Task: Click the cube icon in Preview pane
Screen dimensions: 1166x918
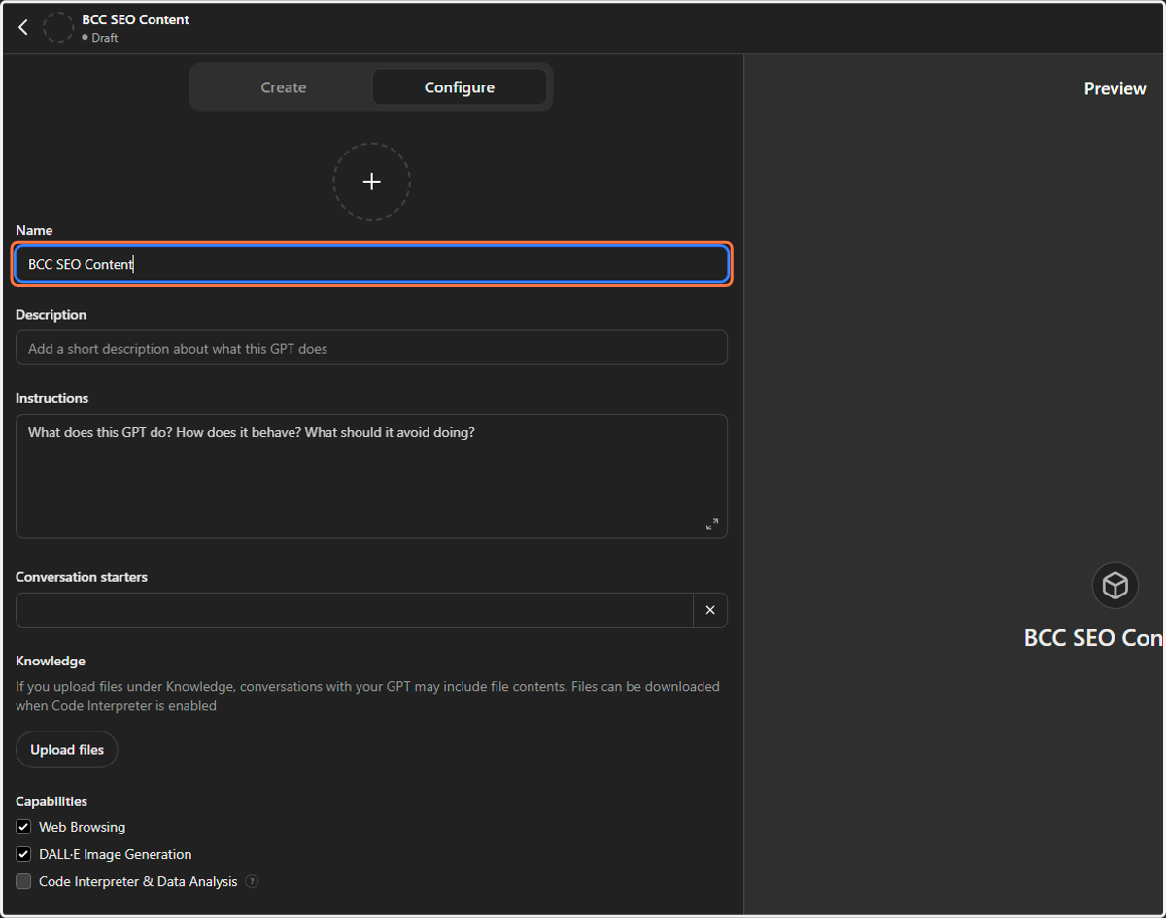Action: 1115,586
